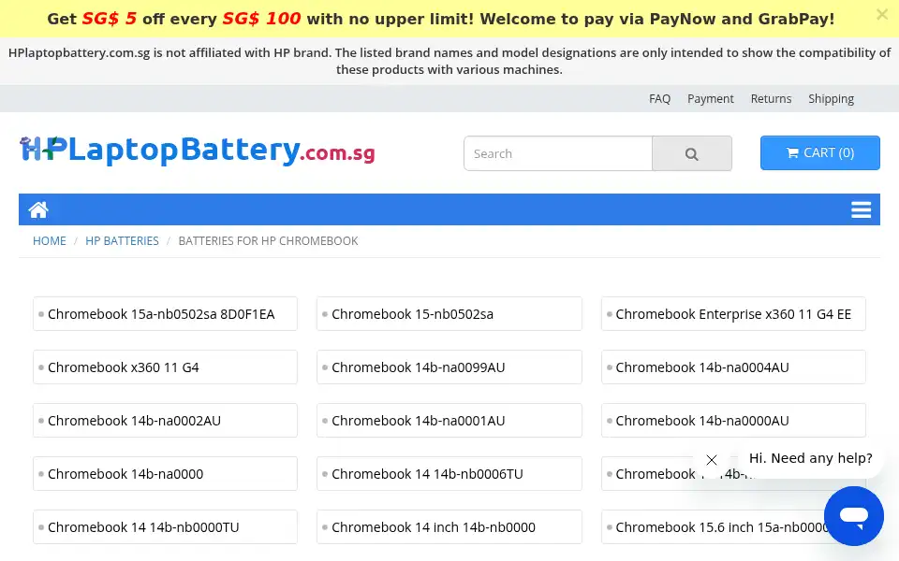Click the magnifier search button
Viewport: 899px width, 561px height.
691,153
